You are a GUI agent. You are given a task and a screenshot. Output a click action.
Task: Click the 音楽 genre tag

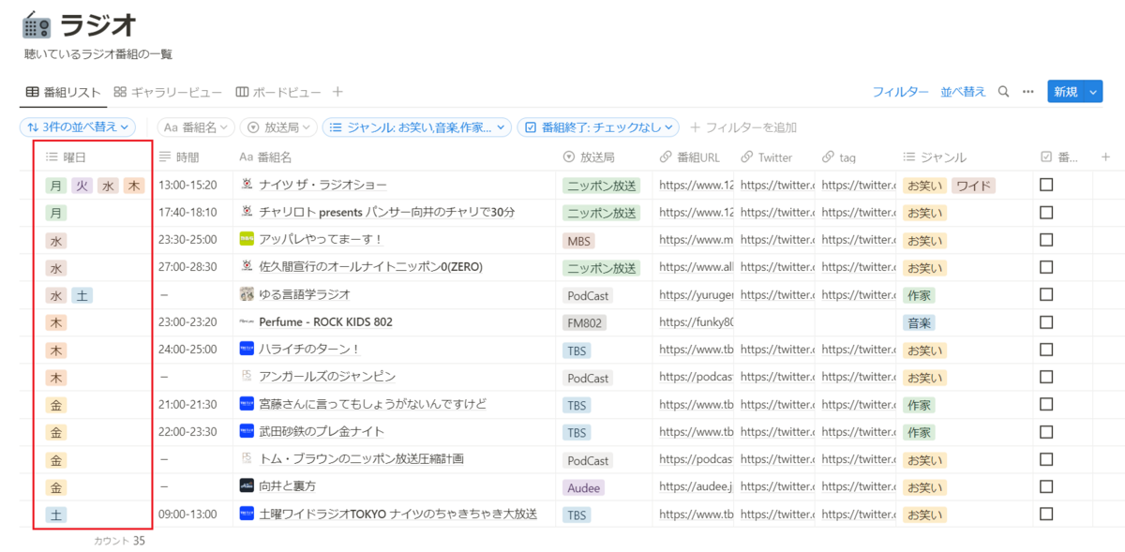920,322
